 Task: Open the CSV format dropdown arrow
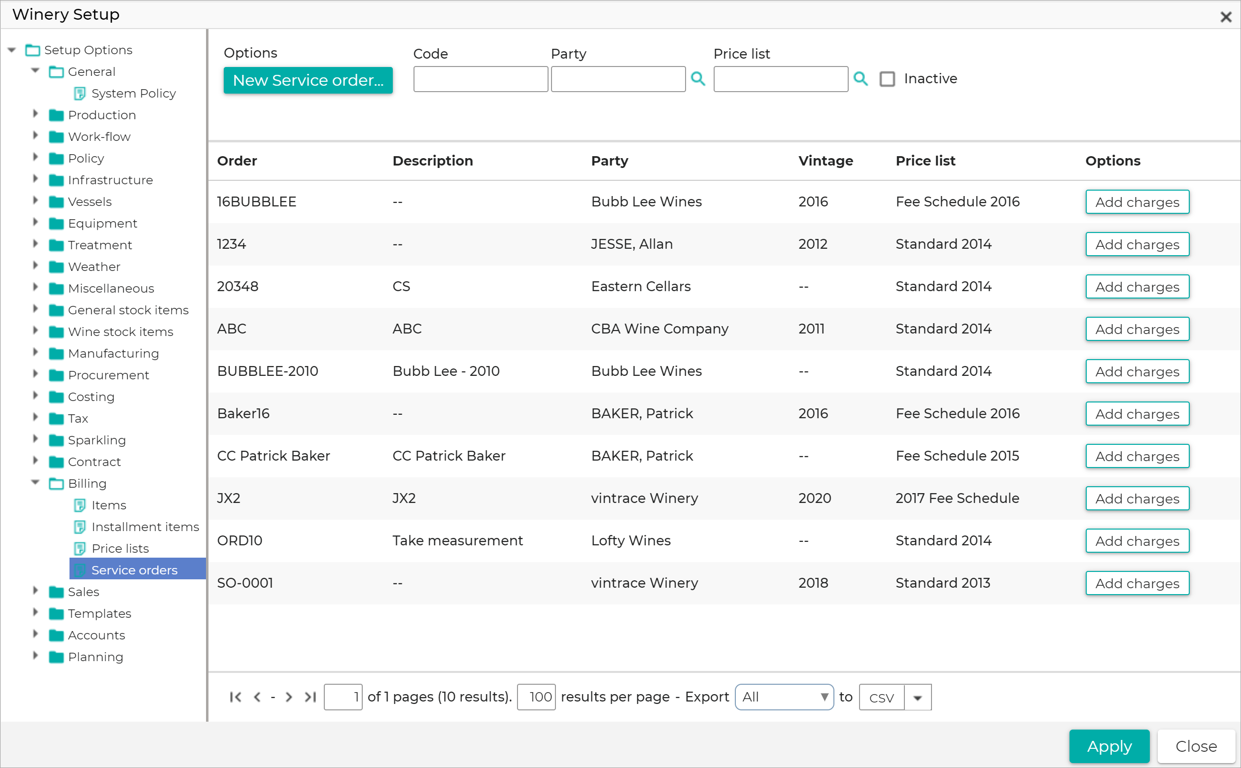917,698
